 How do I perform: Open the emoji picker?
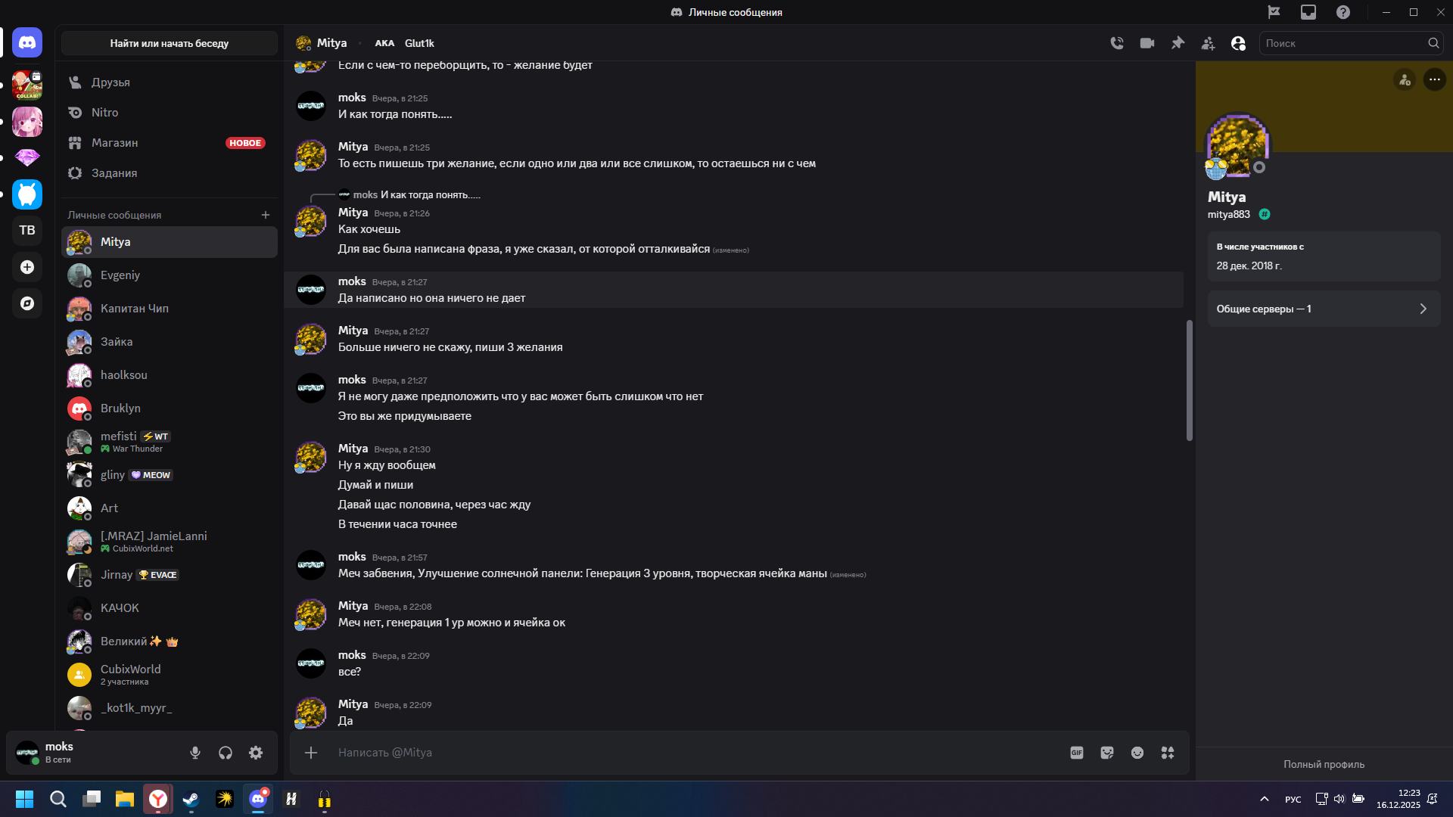[1137, 753]
